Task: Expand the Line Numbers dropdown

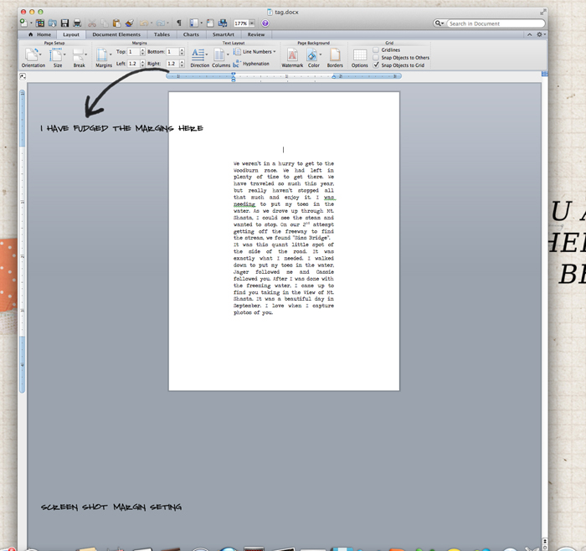Action: point(255,52)
